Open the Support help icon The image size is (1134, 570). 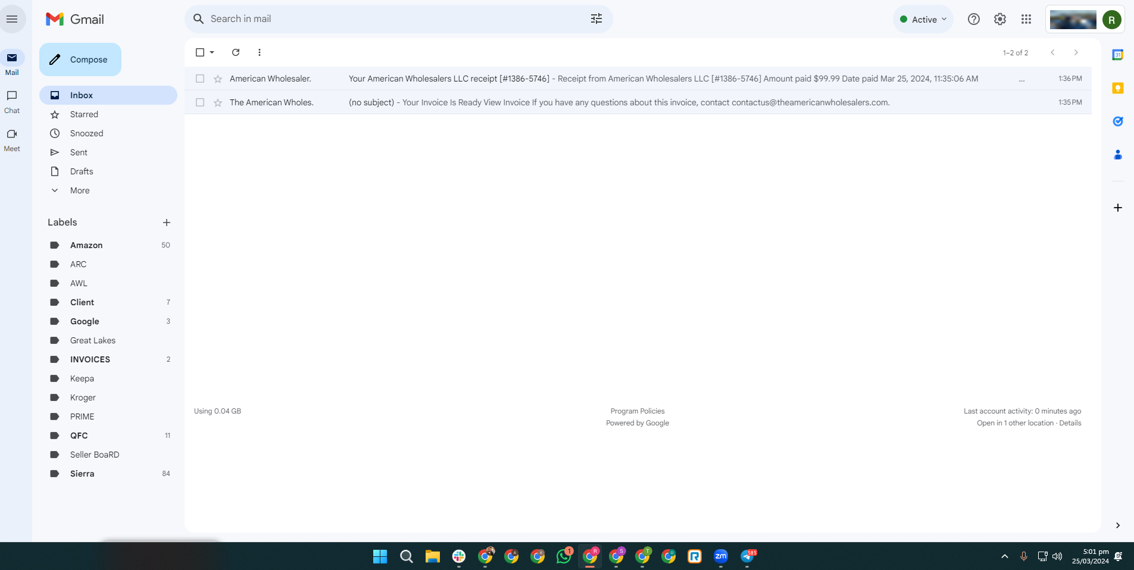974,19
